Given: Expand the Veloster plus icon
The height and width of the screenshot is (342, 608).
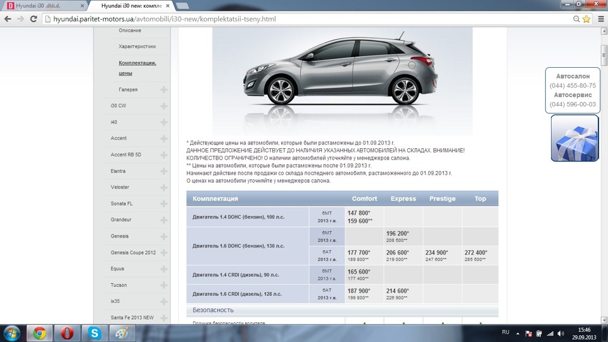Looking at the screenshot, I should (x=163, y=187).
